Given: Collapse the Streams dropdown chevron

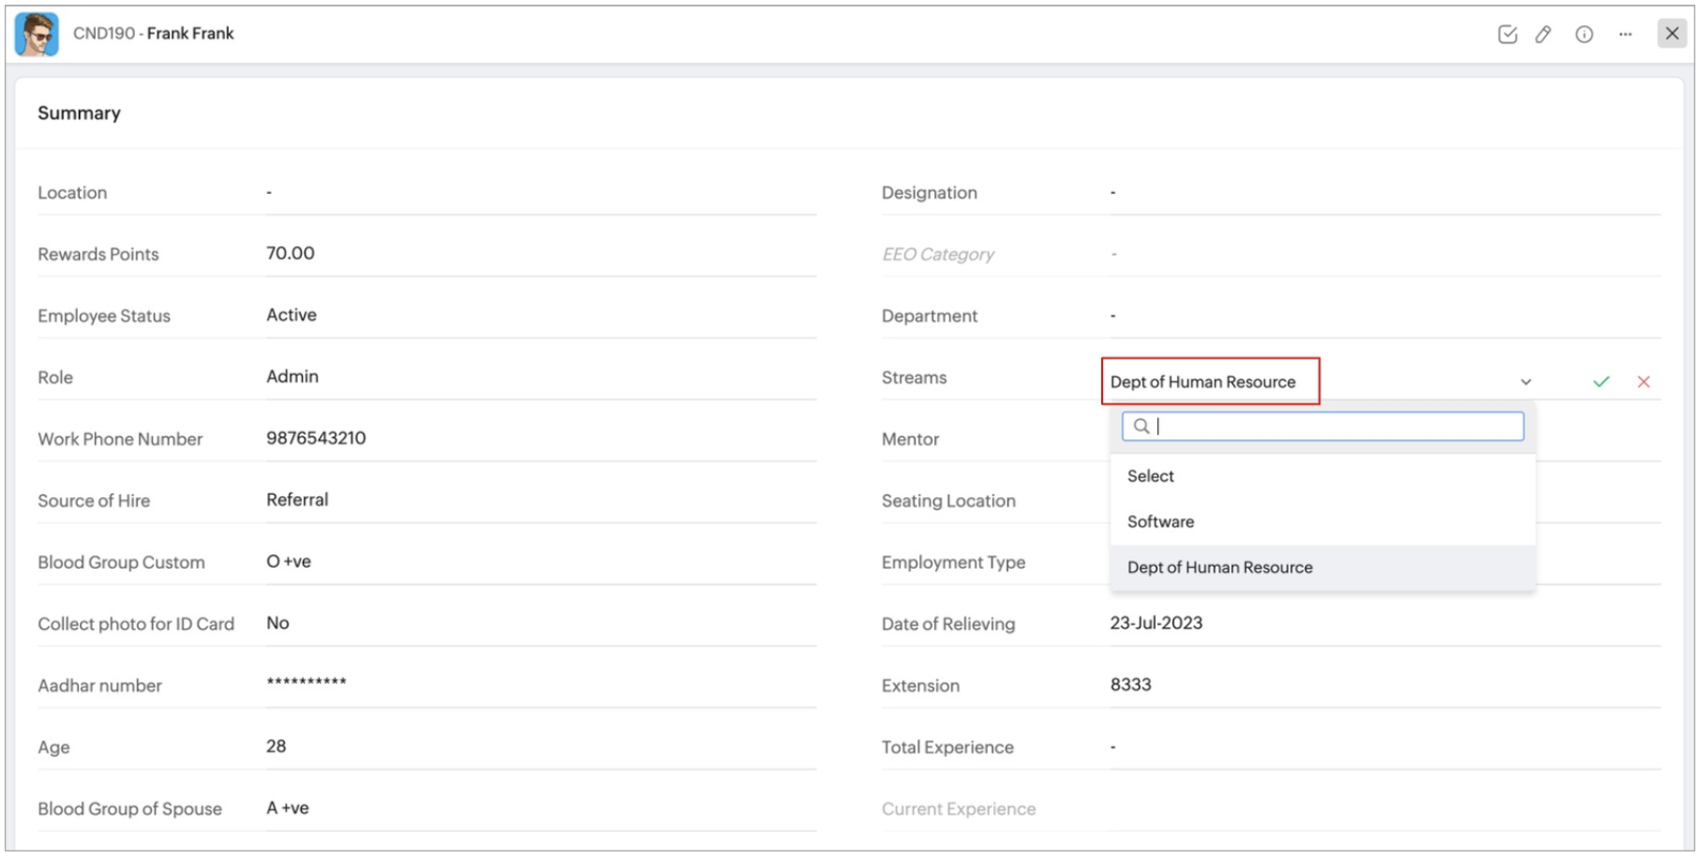Looking at the screenshot, I should tap(1526, 382).
